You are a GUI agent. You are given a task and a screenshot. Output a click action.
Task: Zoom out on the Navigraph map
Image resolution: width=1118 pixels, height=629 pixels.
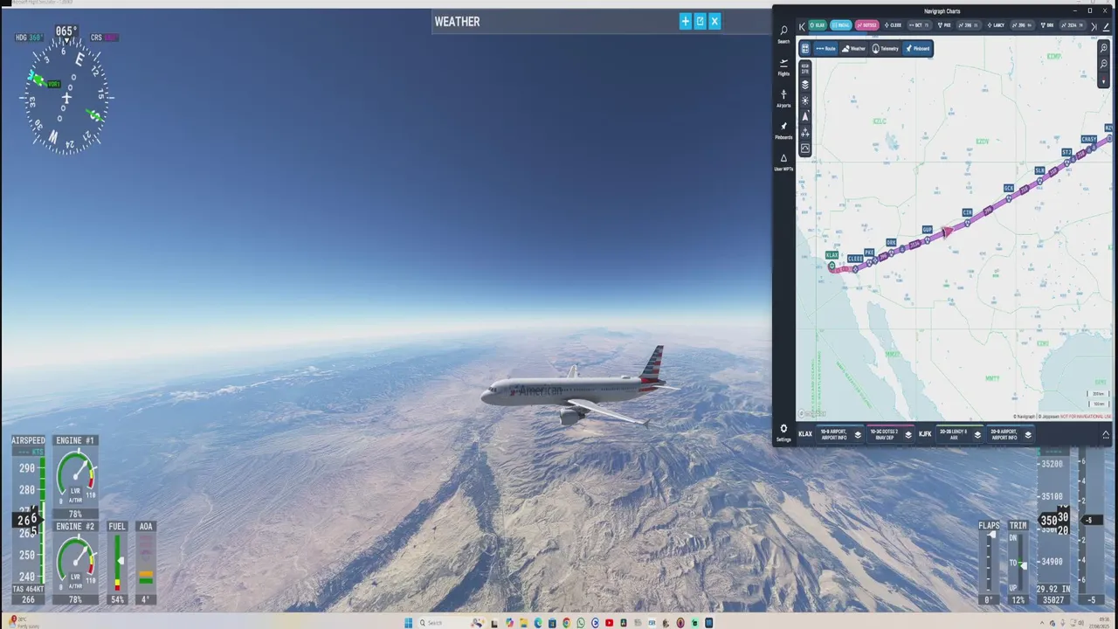[1104, 64]
